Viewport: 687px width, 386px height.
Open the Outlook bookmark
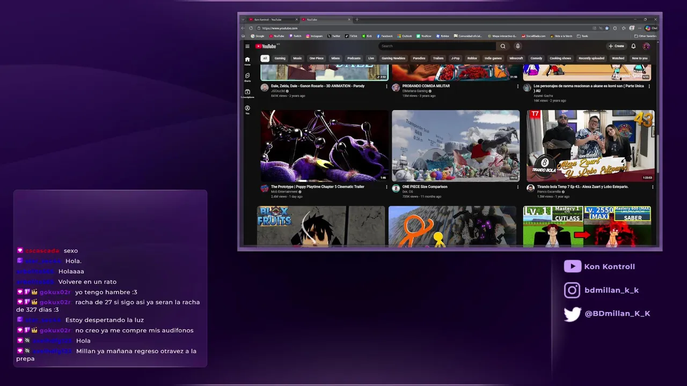click(x=405, y=36)
